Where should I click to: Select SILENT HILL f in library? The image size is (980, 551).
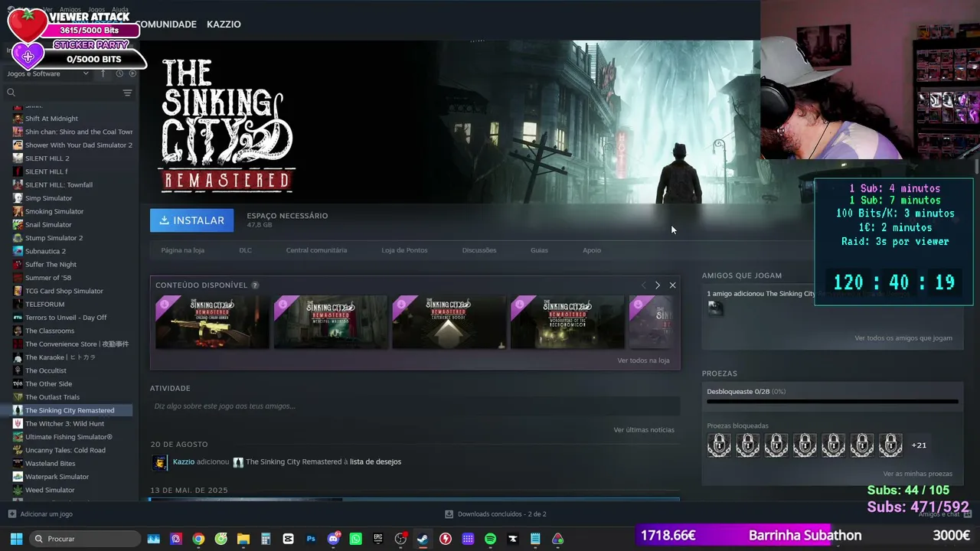tap(46, 171)
